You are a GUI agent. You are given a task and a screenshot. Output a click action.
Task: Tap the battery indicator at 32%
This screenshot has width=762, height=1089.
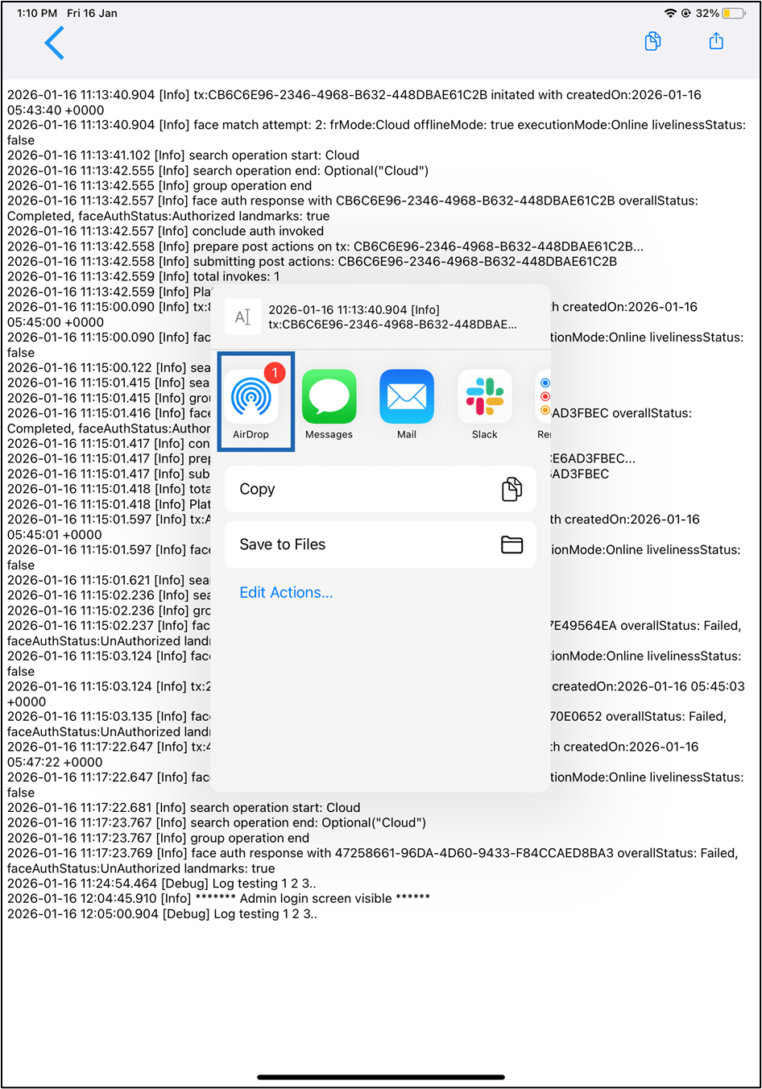click(734, 13)
